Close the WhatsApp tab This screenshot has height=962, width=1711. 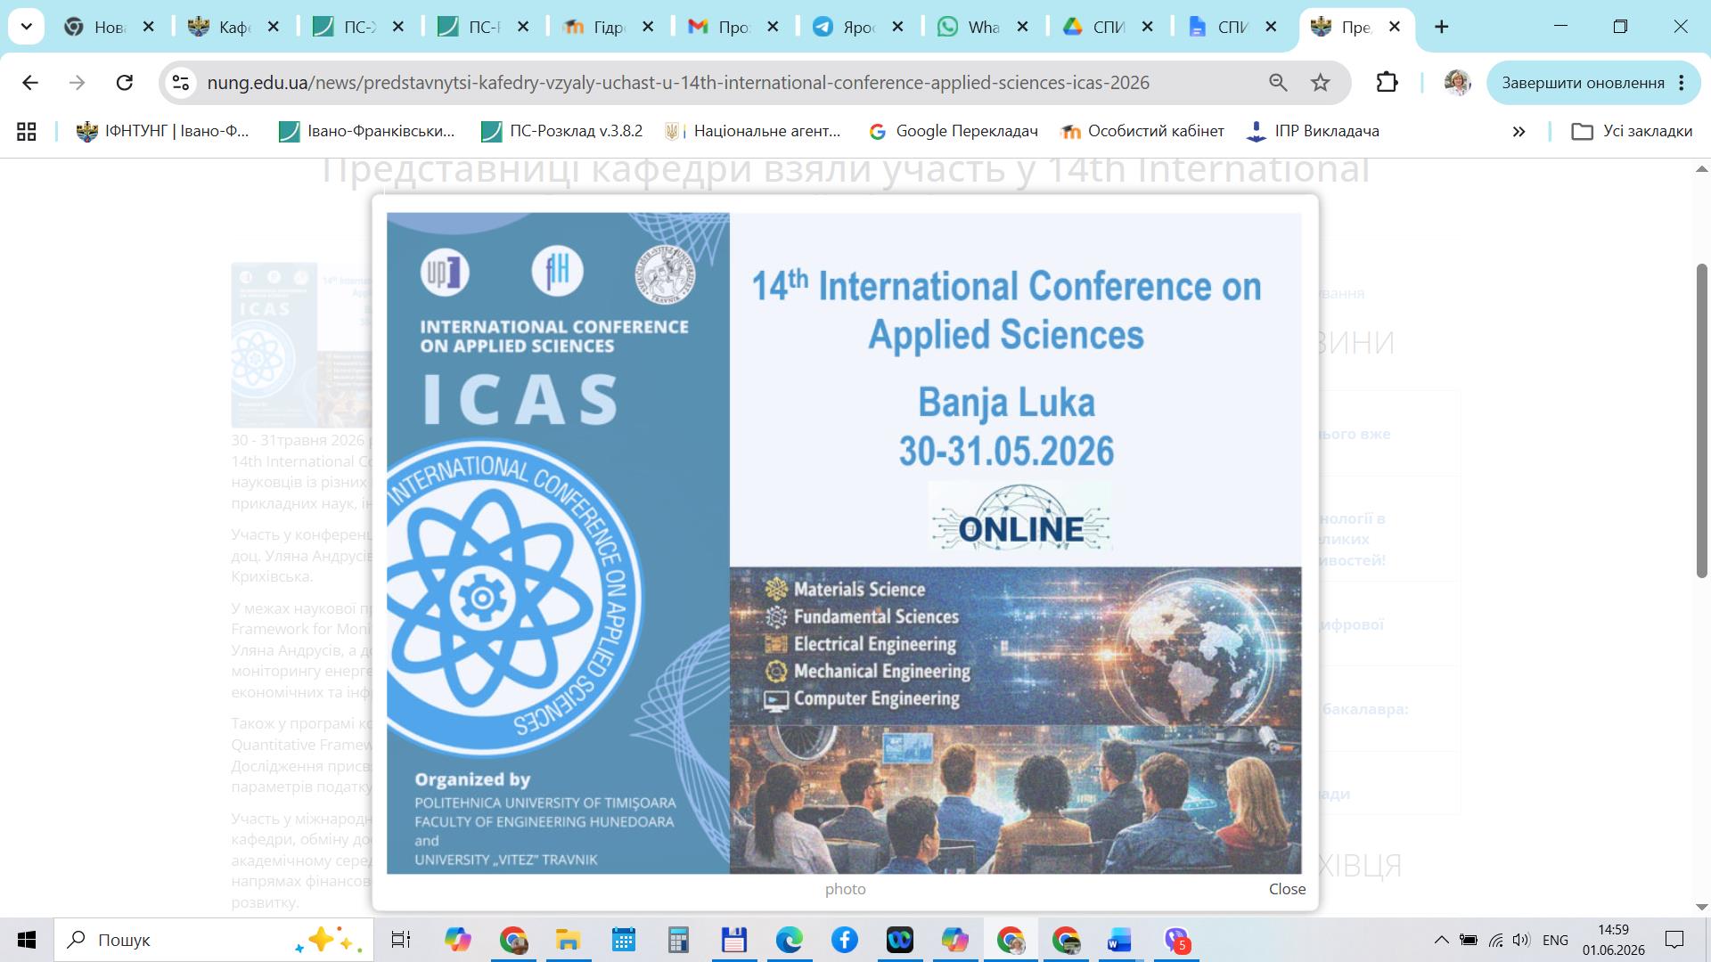click(1023, 27)
